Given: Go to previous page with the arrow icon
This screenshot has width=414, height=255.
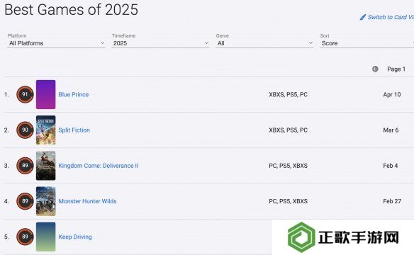Looking at the screenshot, I should tap(375, 69).
